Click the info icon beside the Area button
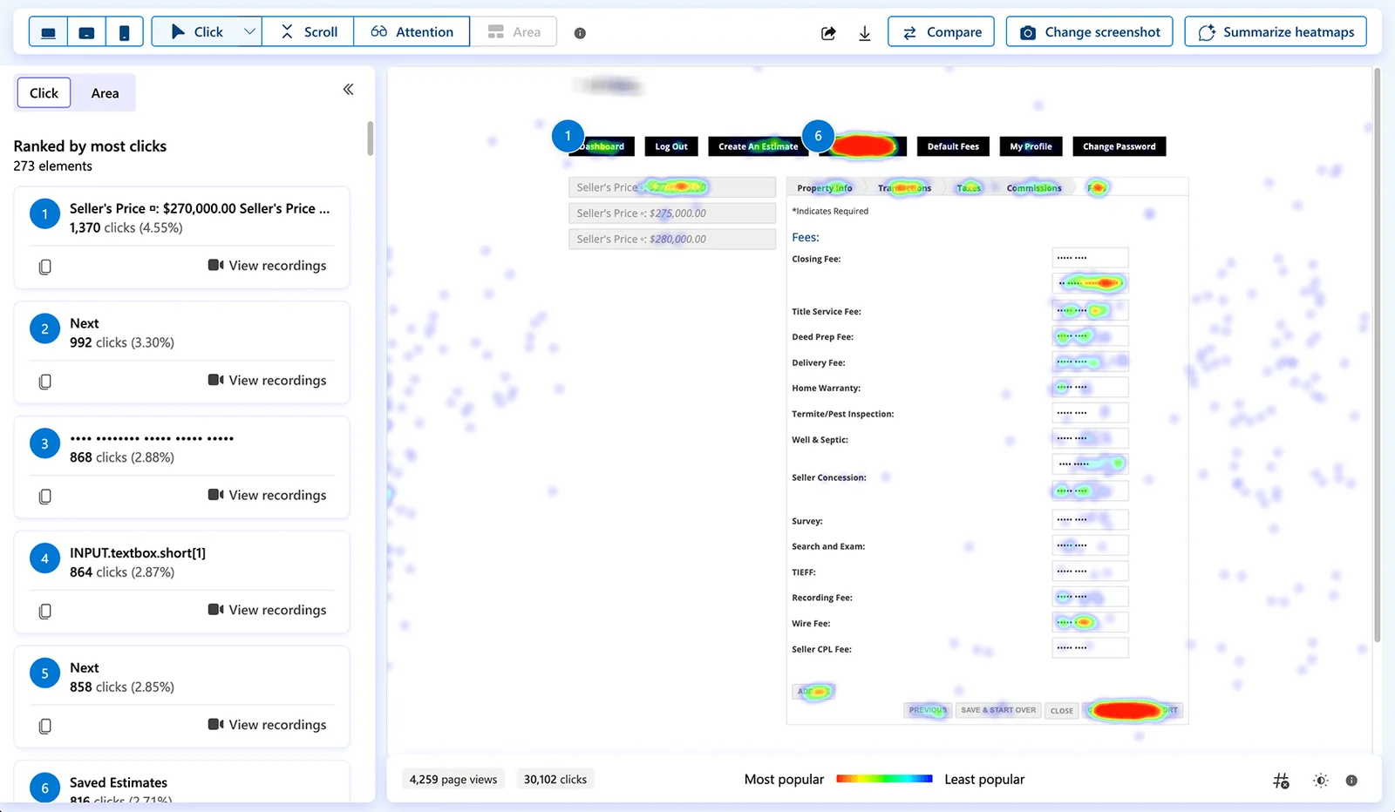 (x=580, y=33)
